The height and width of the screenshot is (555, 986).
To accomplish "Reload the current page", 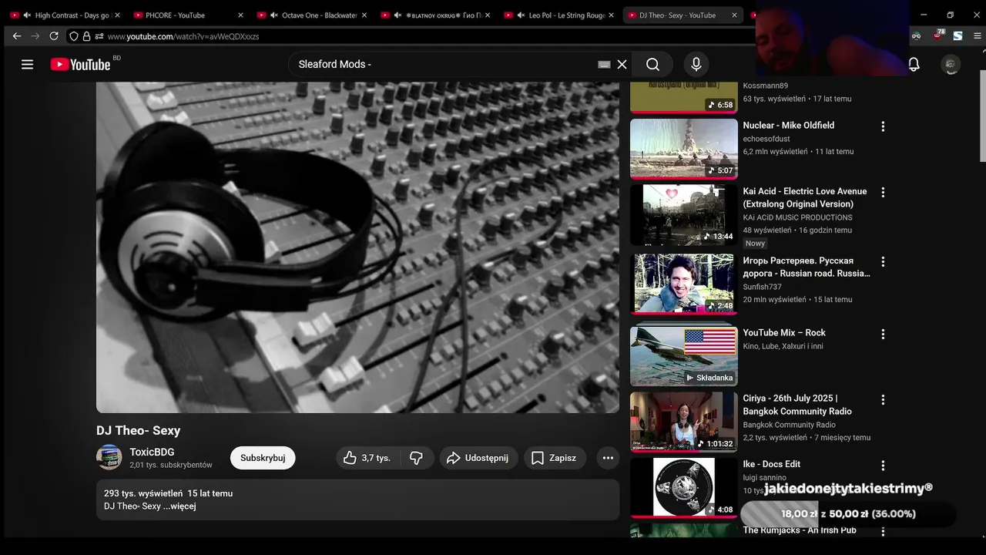I will click(x=54, y=36).
